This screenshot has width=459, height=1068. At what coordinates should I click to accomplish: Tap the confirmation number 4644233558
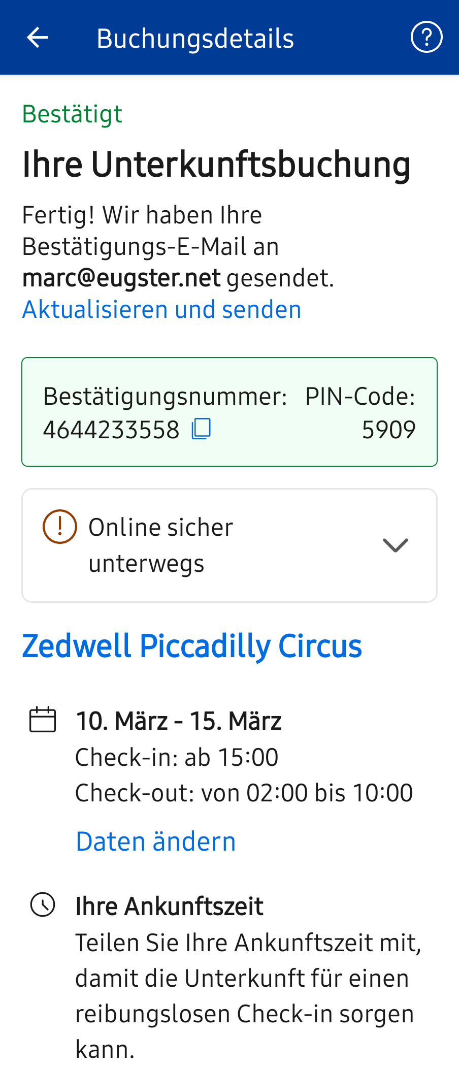pos(111,430)
